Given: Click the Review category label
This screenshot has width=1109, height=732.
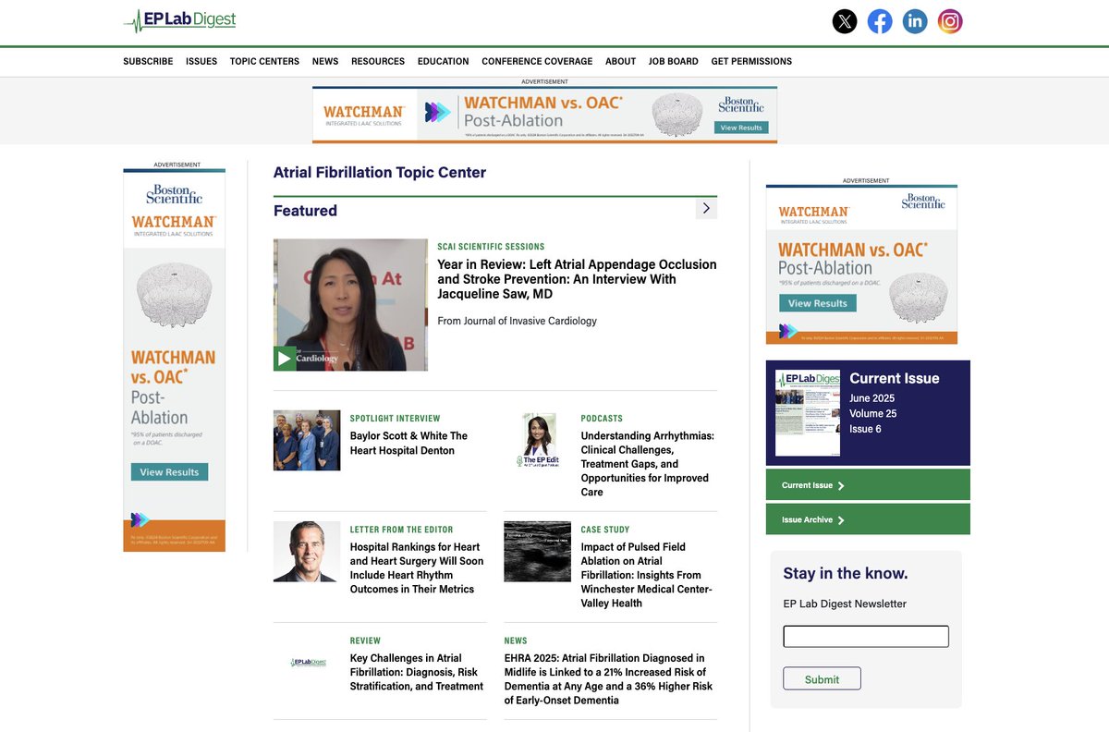Looking at the screenshot, I should [x=365, y=640].
